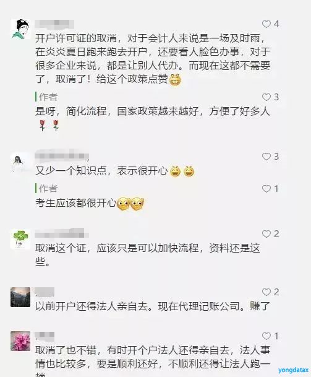The height and width of the screenshot is (377, 311).
Task: Tap the blurred username above 取消这个证
Action: pos(62,233)
